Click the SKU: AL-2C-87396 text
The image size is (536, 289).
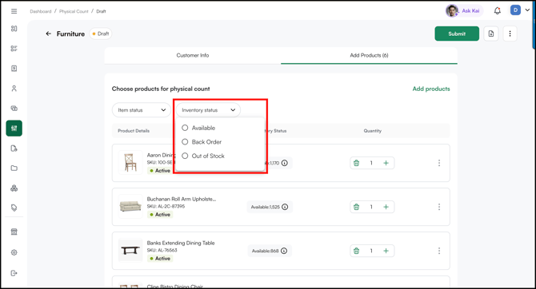166,207
